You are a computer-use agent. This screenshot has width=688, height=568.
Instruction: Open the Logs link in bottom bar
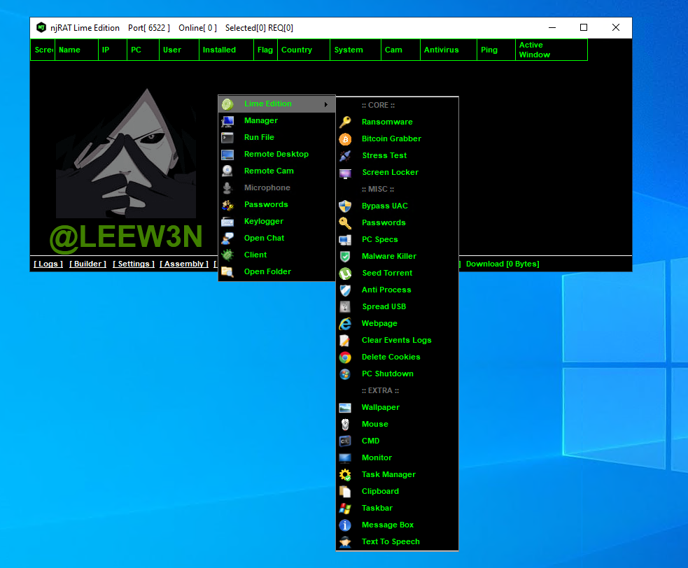click(x=48, y=264)
